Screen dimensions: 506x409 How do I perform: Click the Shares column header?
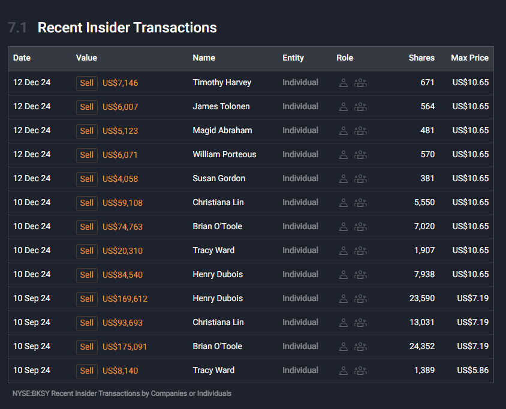(x=421, y=58)
